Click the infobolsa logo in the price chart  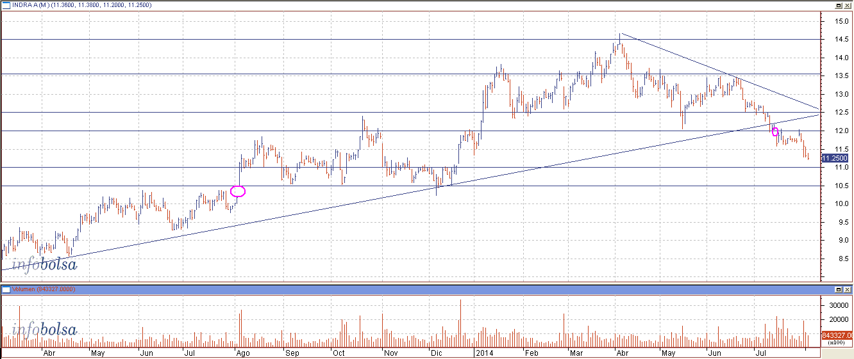tap(44, 264)
